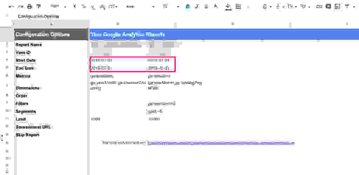
Task: Select the Configuration Options header cell
Action: point(51,35)
